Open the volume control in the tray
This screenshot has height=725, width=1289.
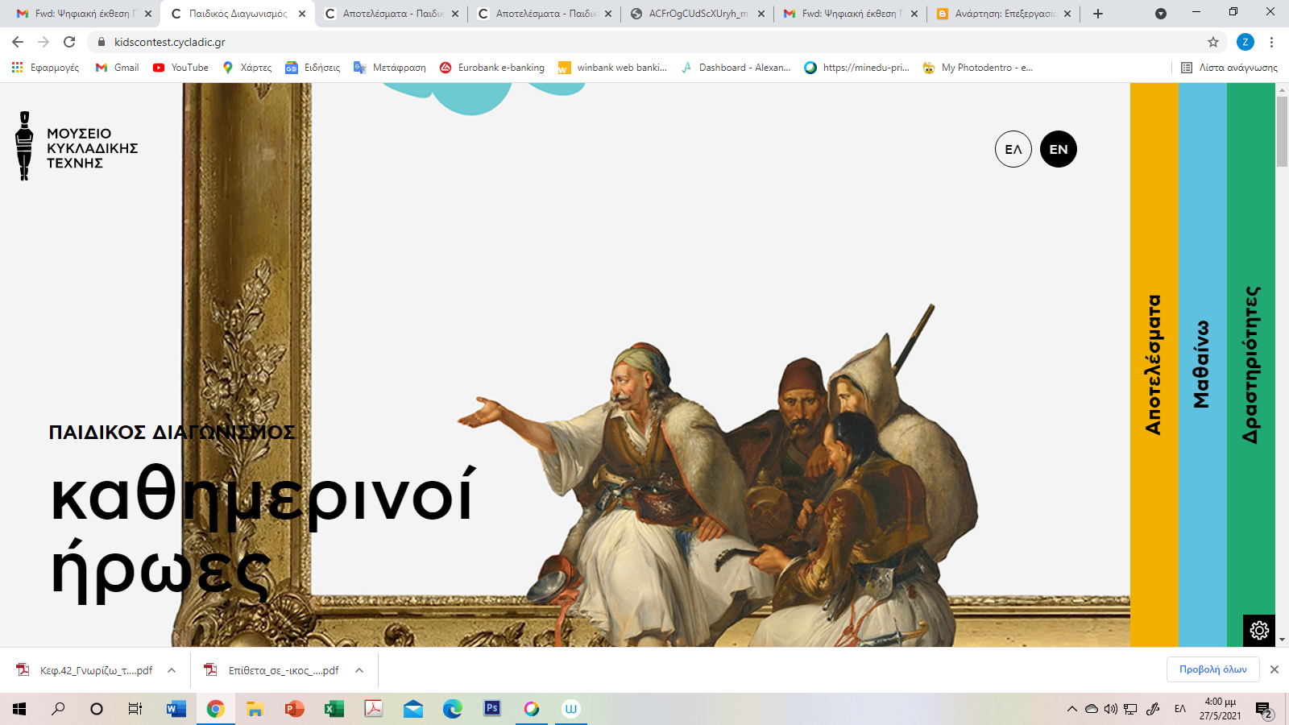point(1110,709)
